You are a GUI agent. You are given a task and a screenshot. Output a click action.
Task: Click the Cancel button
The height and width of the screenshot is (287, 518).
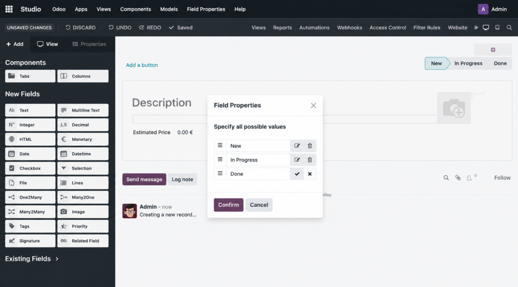259,205
